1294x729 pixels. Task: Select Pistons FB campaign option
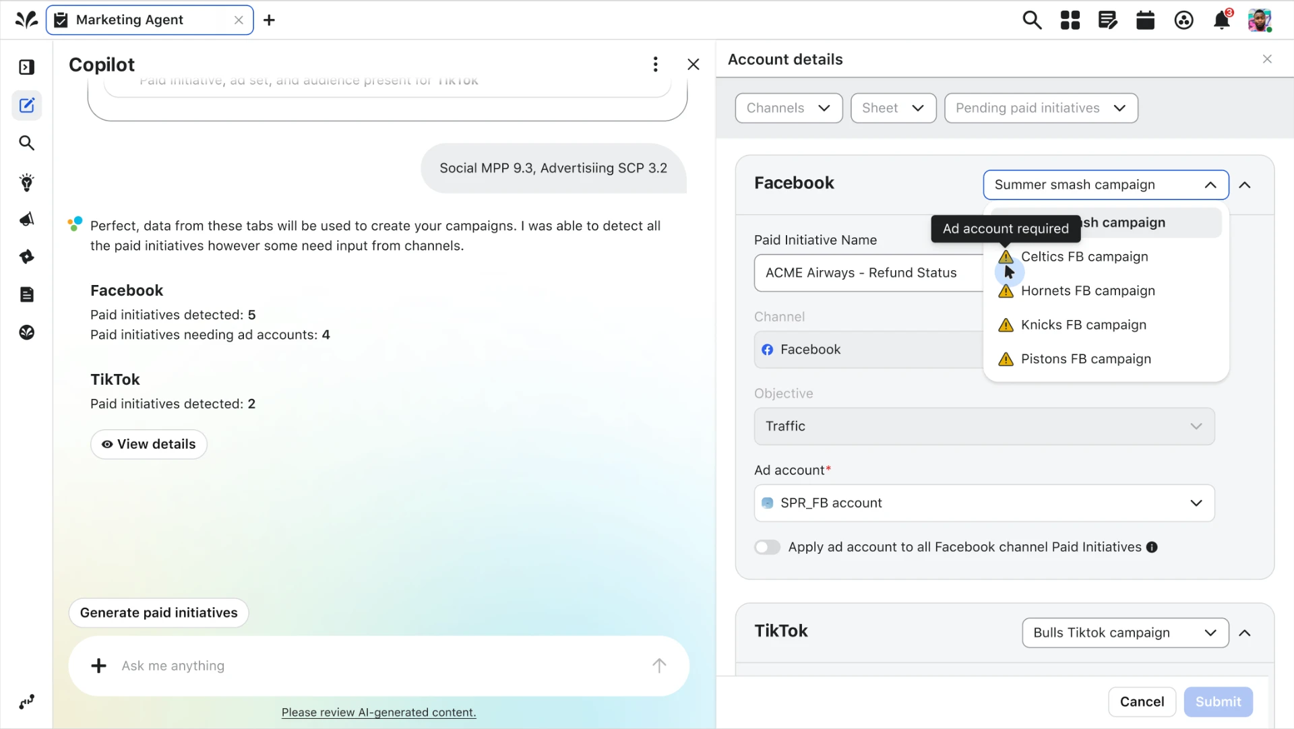point(1106,359)
